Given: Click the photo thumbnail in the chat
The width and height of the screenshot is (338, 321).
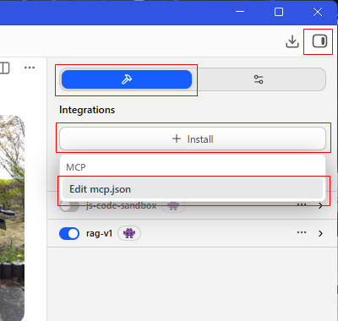Looking at the screenshot, I should [x=12, y=218].
